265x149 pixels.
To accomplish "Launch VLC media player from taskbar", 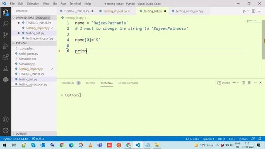I will 90,145.
